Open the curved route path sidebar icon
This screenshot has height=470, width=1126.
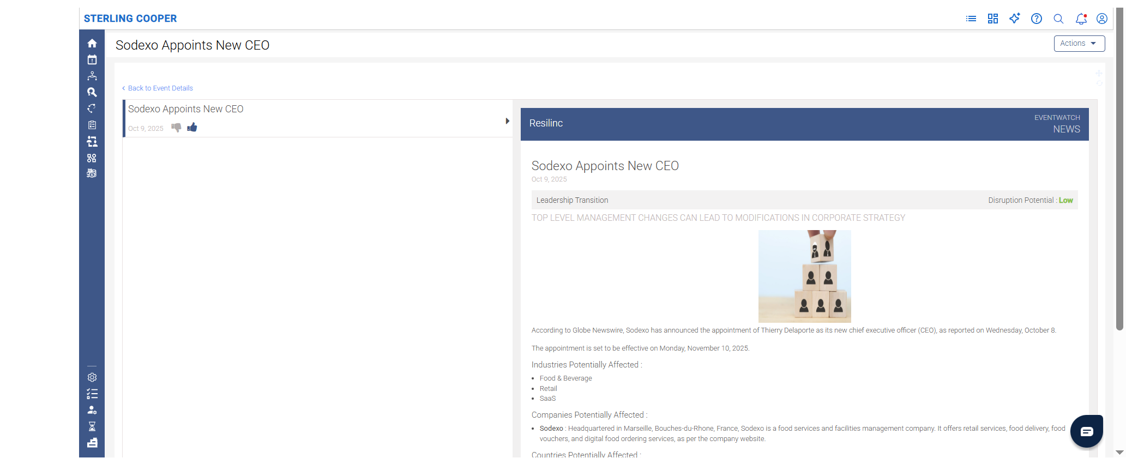click(x=92, y=109)
